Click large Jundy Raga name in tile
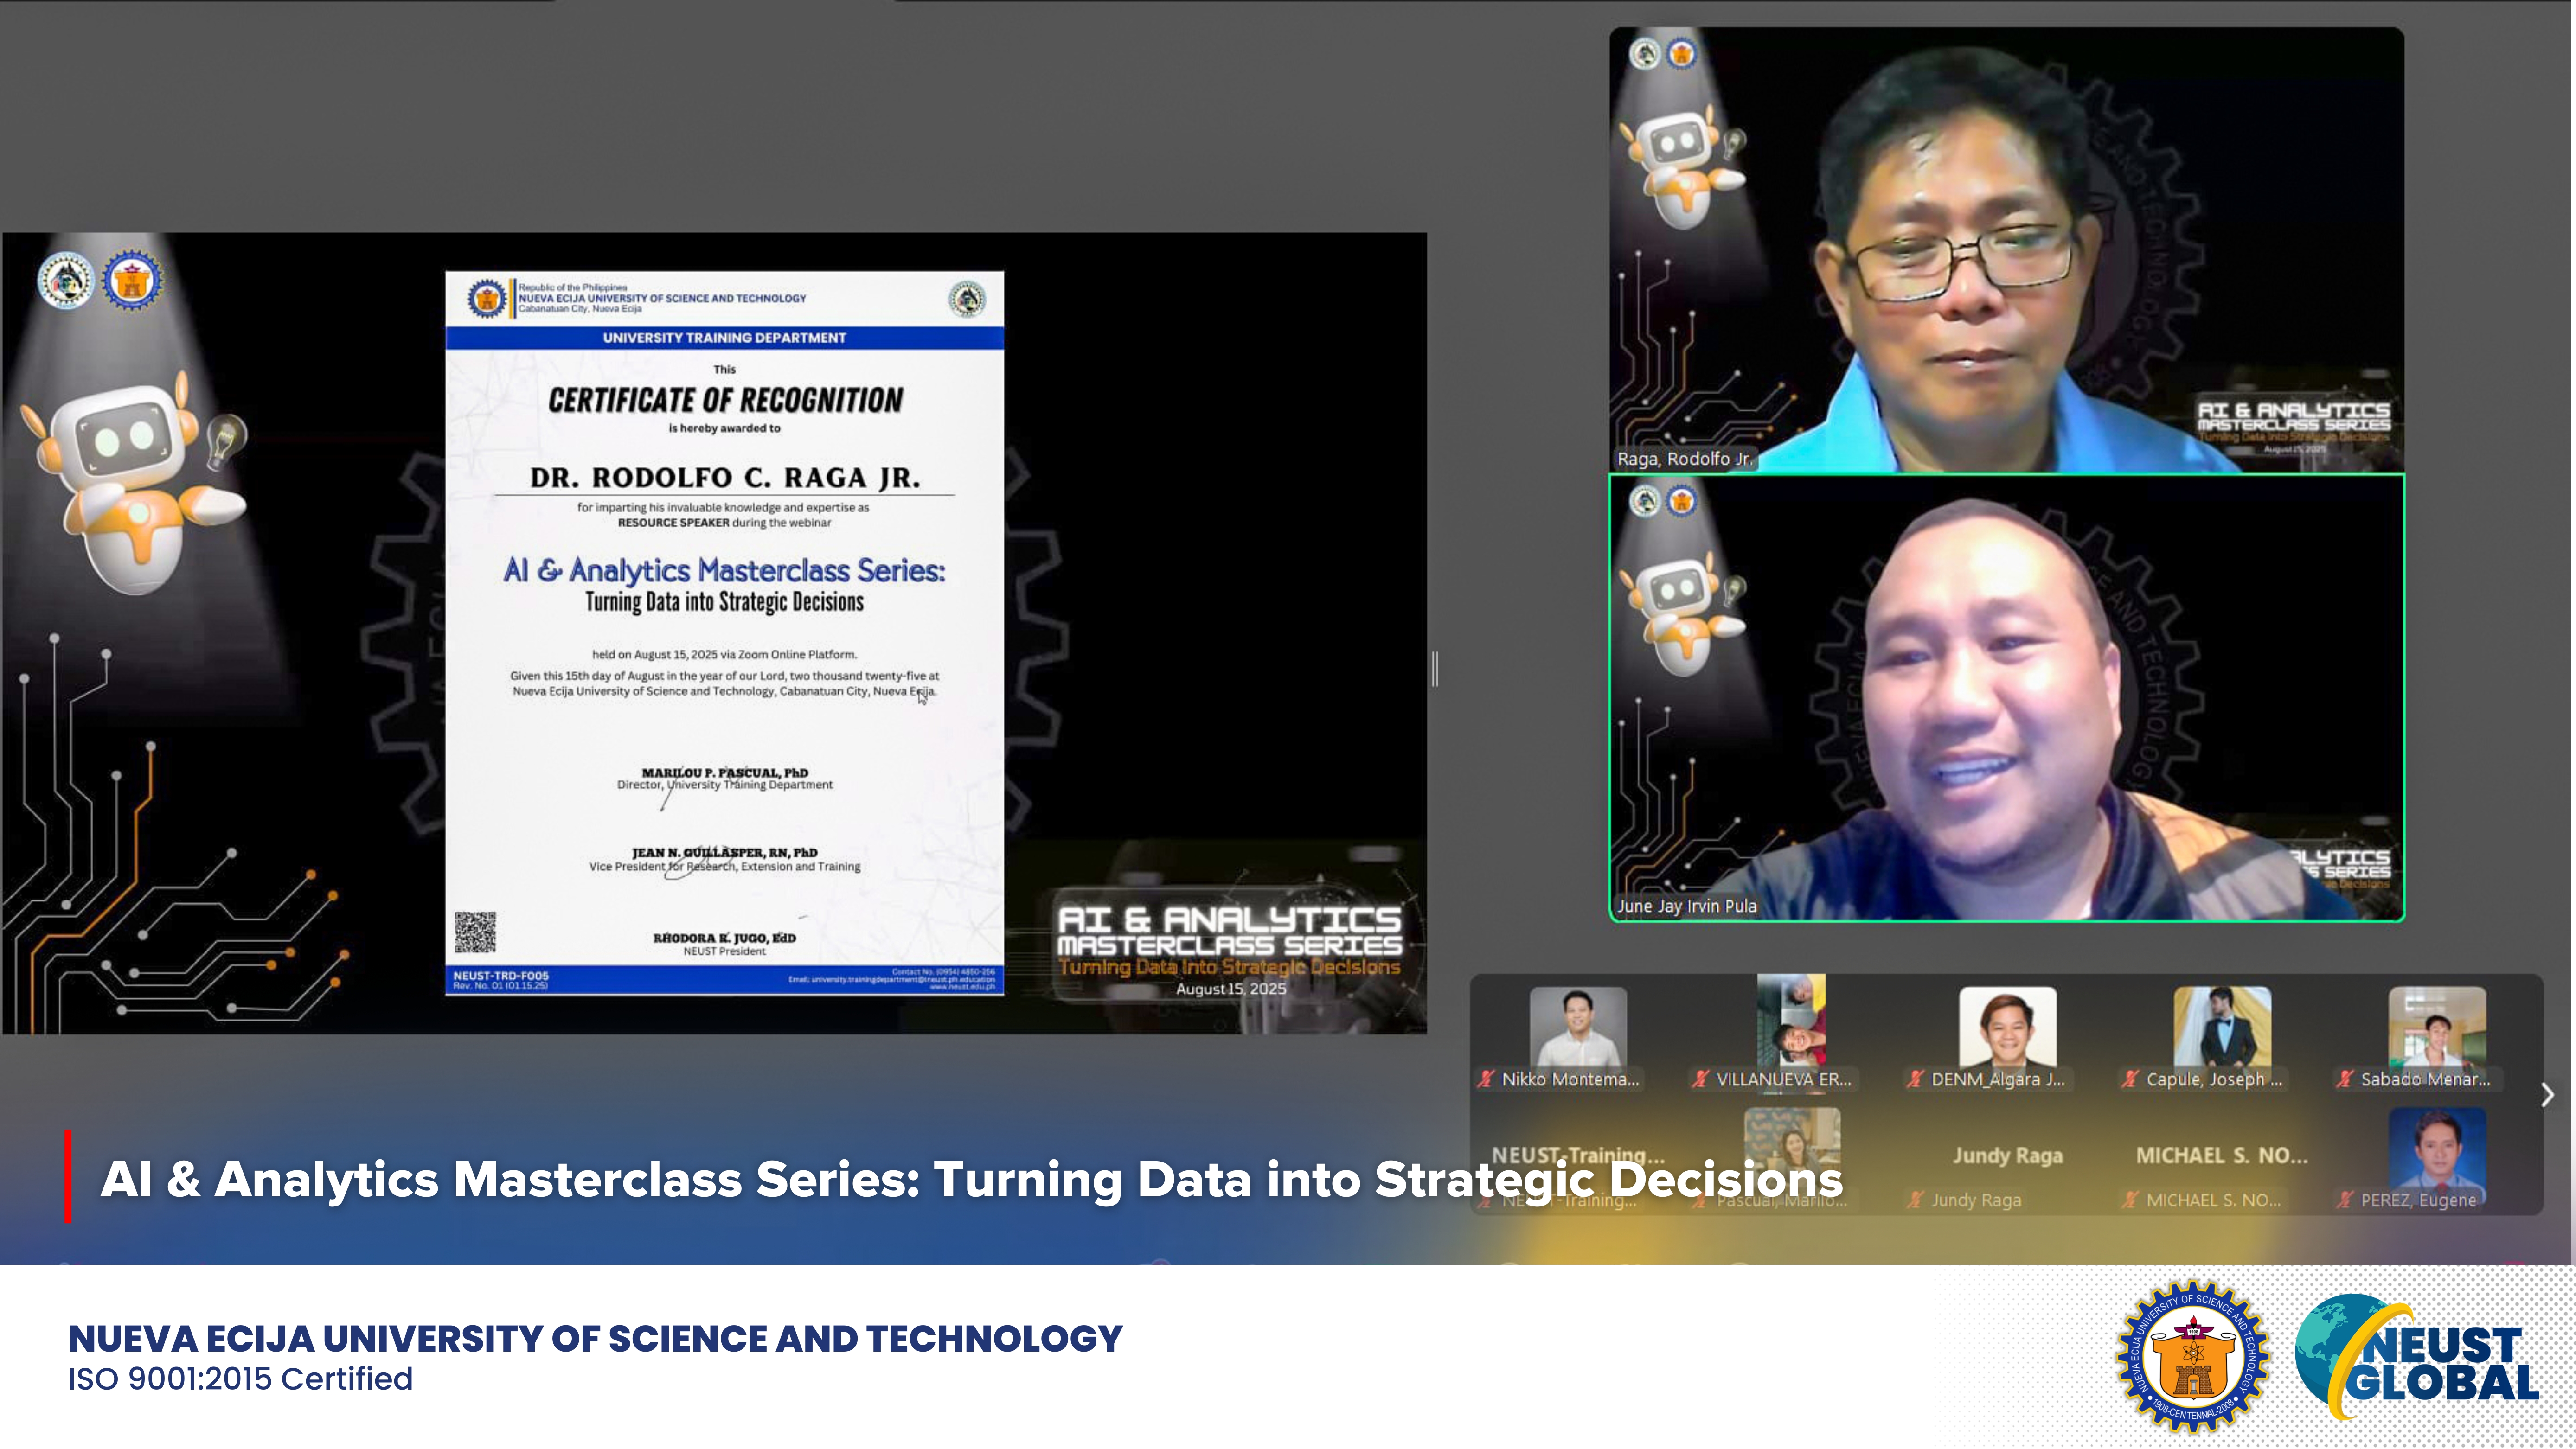 [2008, 1155]
